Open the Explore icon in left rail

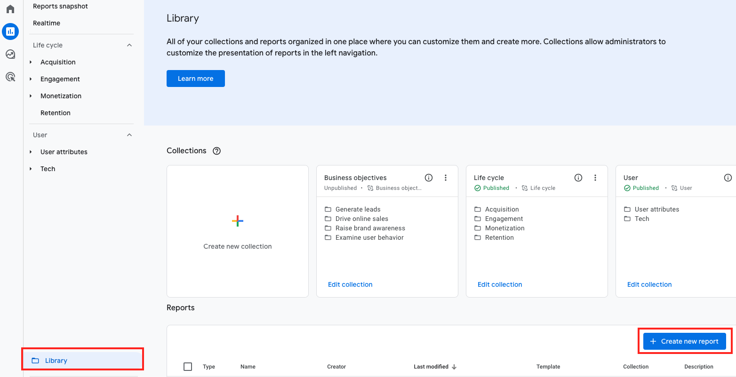pyautogui.click(x=10, y=54)
